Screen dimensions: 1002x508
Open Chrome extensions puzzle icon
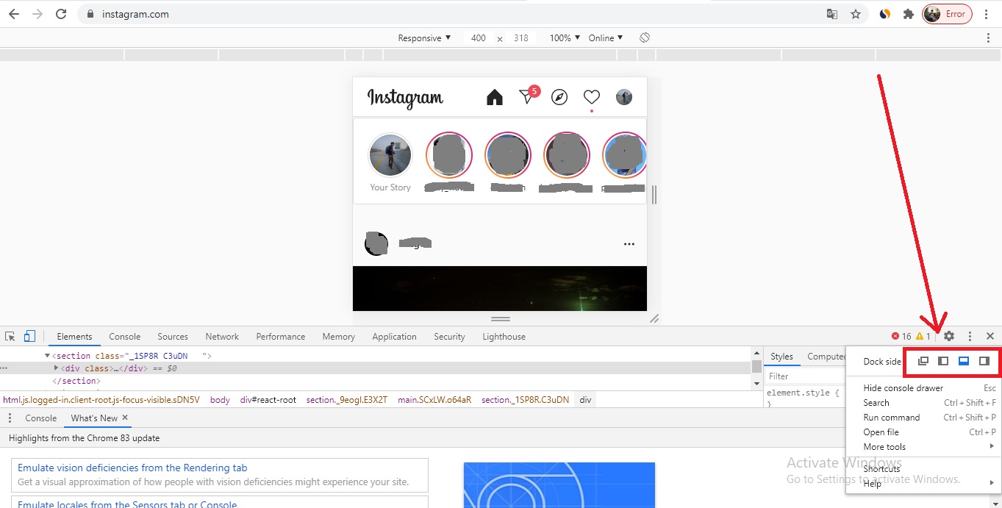click(x=909, y=14)
